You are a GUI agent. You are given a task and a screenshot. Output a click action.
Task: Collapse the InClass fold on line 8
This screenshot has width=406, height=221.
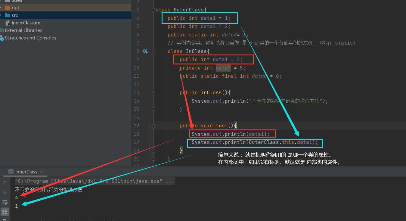153,51
